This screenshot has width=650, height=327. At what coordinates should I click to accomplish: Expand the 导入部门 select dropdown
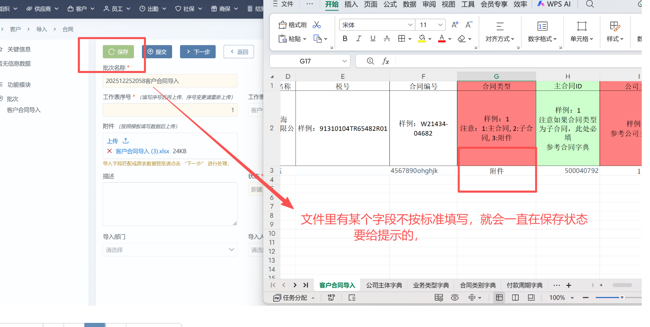click(x=170, y=250)
